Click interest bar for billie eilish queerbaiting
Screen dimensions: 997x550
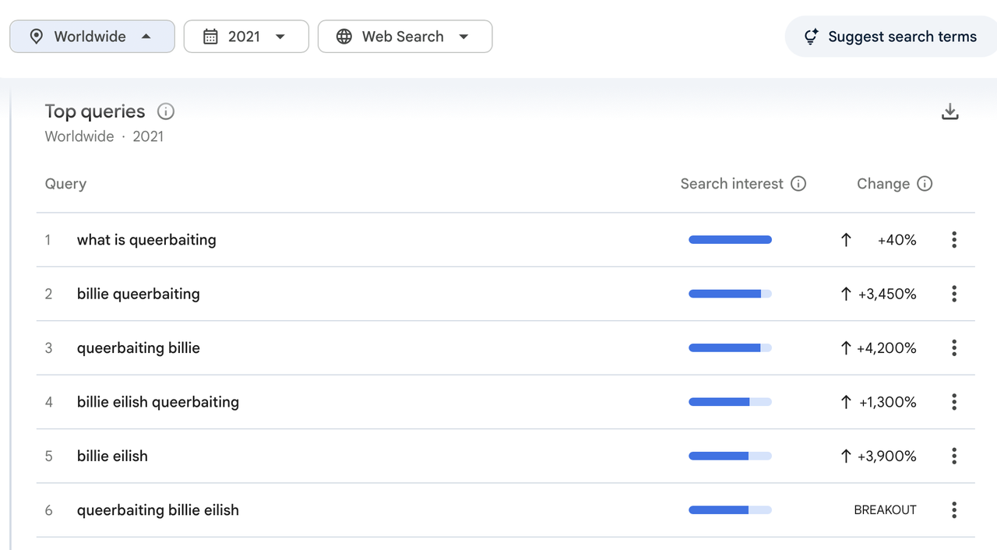pyautogui.click(x=730, y=402)
